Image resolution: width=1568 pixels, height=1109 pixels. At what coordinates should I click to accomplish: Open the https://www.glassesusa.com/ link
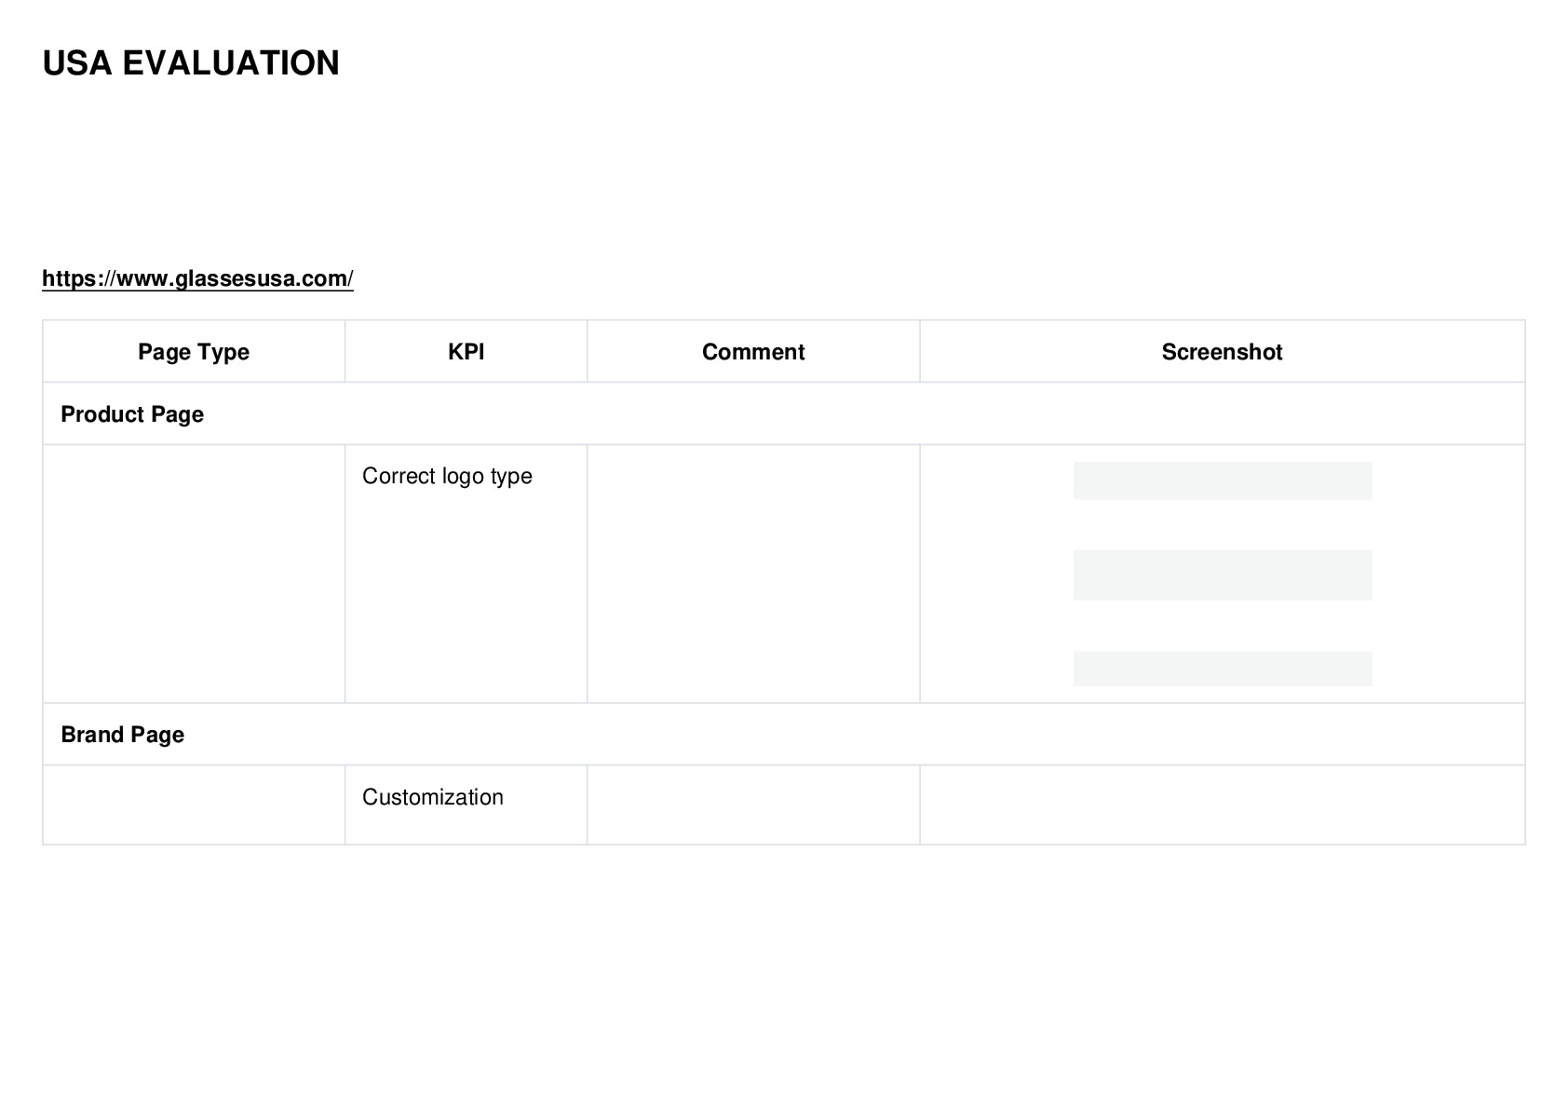(x=197, y=278)
